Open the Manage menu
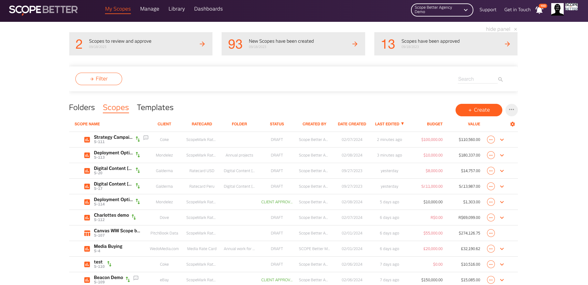588x285 pixels. coord(150,9)
